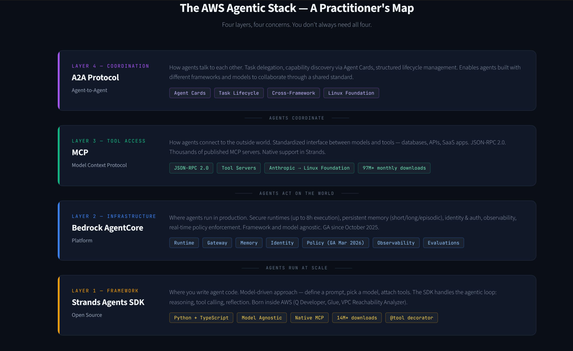Click the page title 'The AWS Agentic Stack'
The height and width of the screenshot is (351, 573).
[297, 8]
